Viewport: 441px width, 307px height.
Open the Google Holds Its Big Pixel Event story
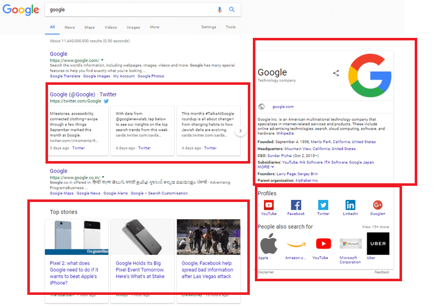coord(140,270)
